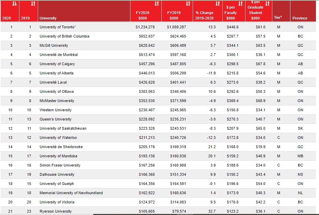Image resolution: width=319 pixels, height=215 pixels.
Task: Click Western University name
Action: pyautogui.click(x=55, y=110)
